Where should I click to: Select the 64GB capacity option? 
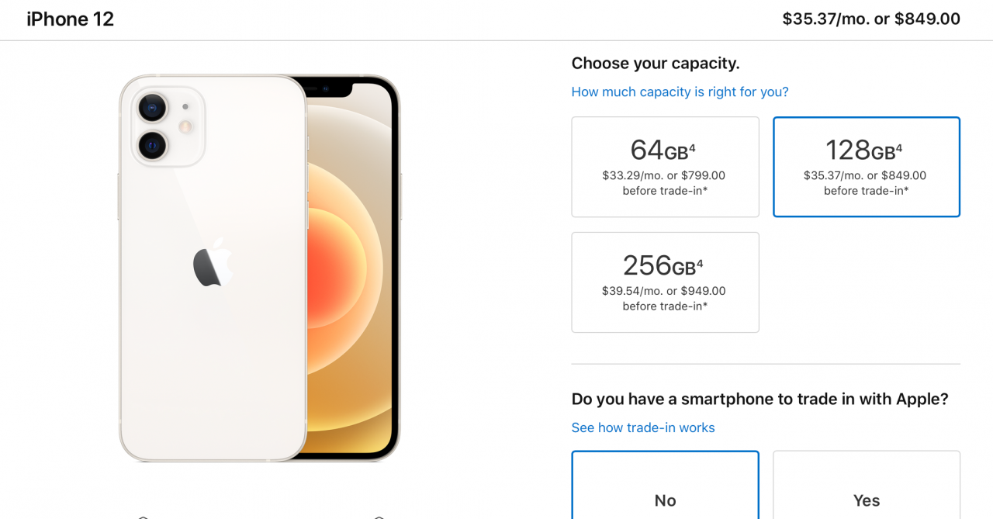tap(665, 167)
